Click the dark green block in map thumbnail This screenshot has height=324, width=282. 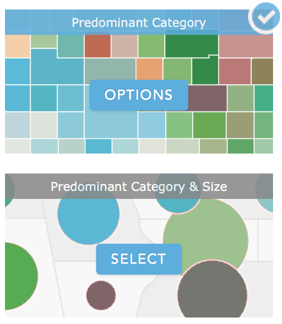192,46
